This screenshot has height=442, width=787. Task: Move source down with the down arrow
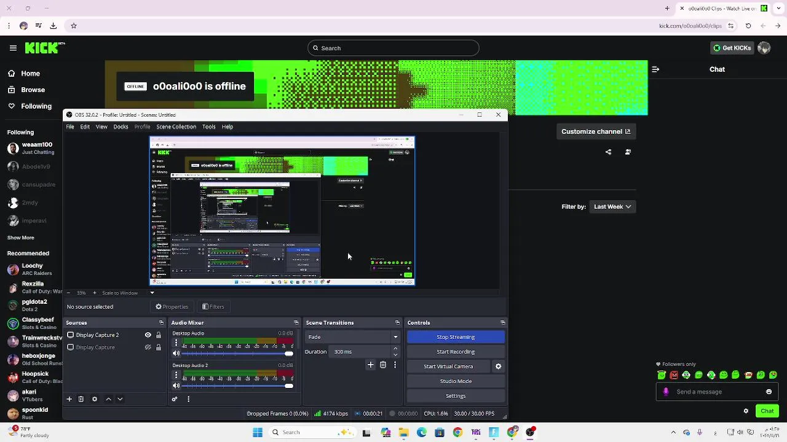tap(120, 399)
